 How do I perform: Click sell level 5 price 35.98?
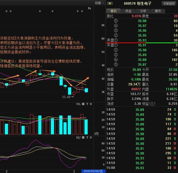(142, 21)
